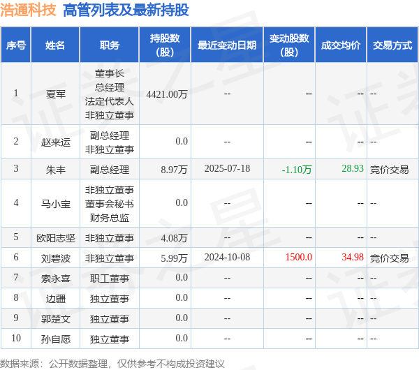Click 8.97万 holding for 朱丰

[174, 170]
